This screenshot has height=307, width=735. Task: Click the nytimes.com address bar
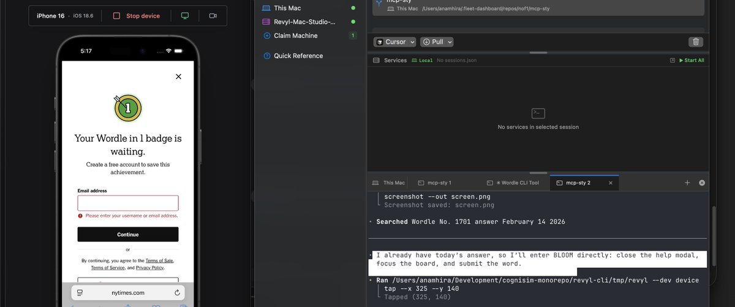pos(128,293)
